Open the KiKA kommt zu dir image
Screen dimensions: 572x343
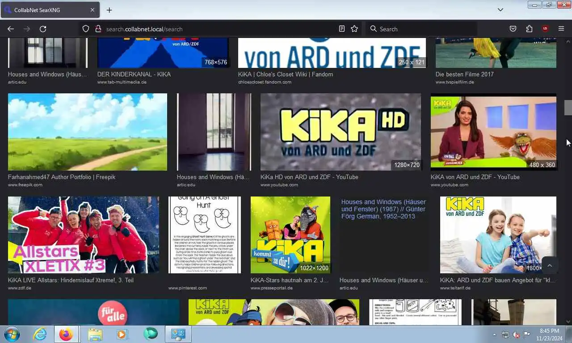coord(290,235)
